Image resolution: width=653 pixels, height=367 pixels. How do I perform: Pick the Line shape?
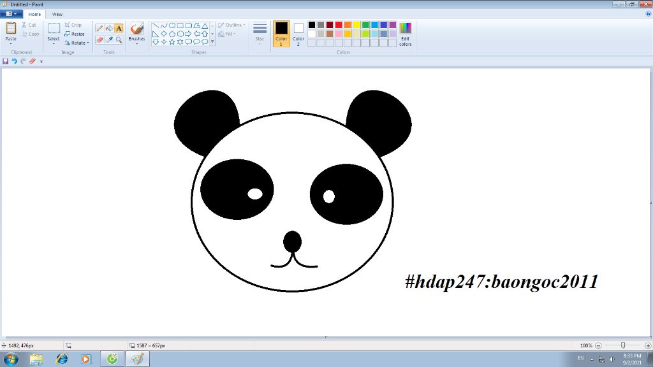[156, 25]
